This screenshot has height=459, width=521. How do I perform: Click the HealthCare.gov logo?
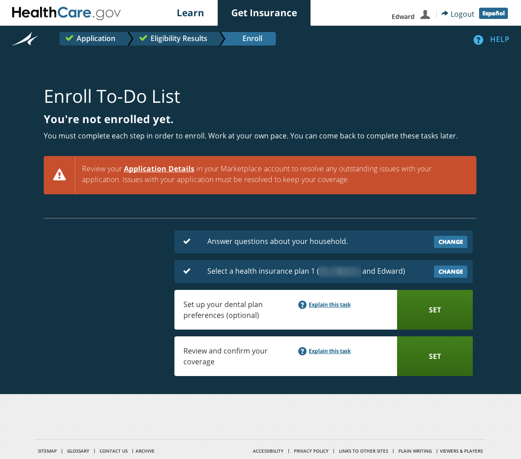(x=66, y=13)
